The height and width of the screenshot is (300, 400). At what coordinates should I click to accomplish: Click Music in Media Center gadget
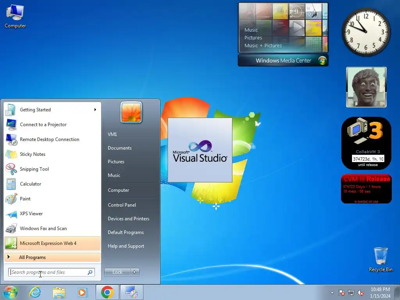click(251, 30)
